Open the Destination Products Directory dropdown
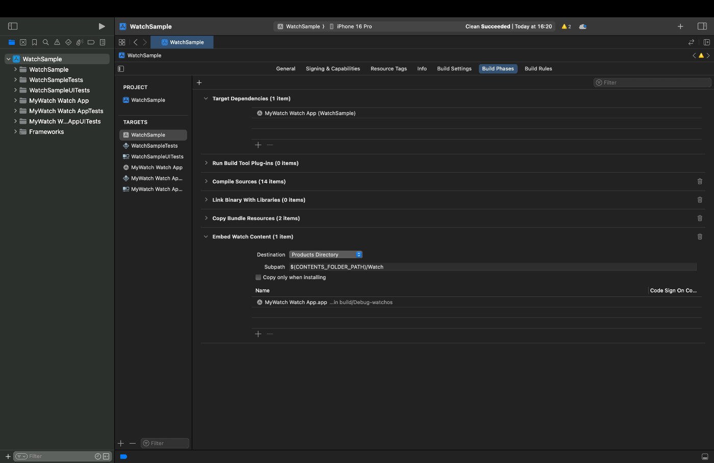 (x=326, y=255)
